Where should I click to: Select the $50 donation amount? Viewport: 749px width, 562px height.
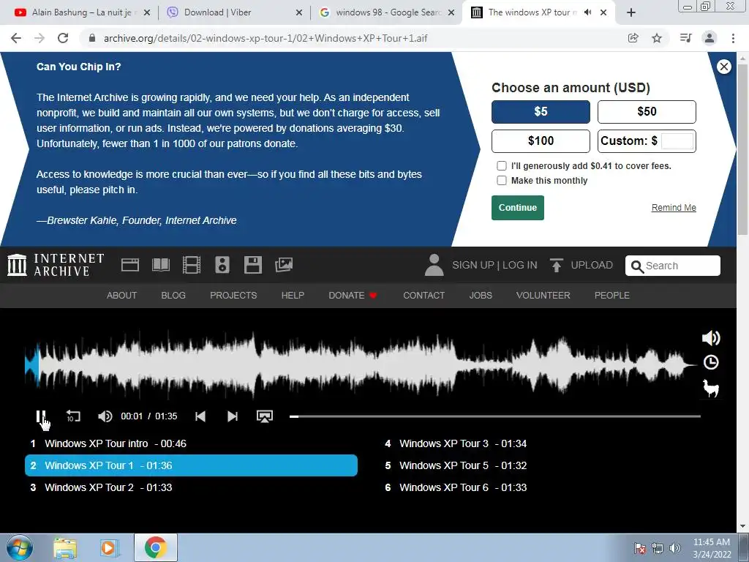(x=647, y=112)
